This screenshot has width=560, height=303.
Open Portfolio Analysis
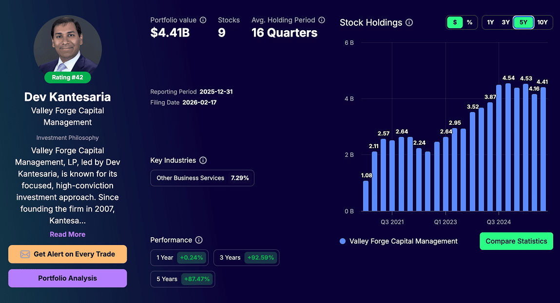(67, 278)
